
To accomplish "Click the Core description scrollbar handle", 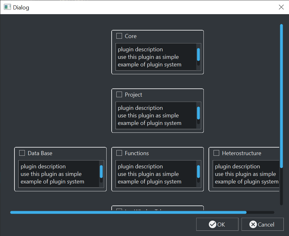I will (198, 54).
